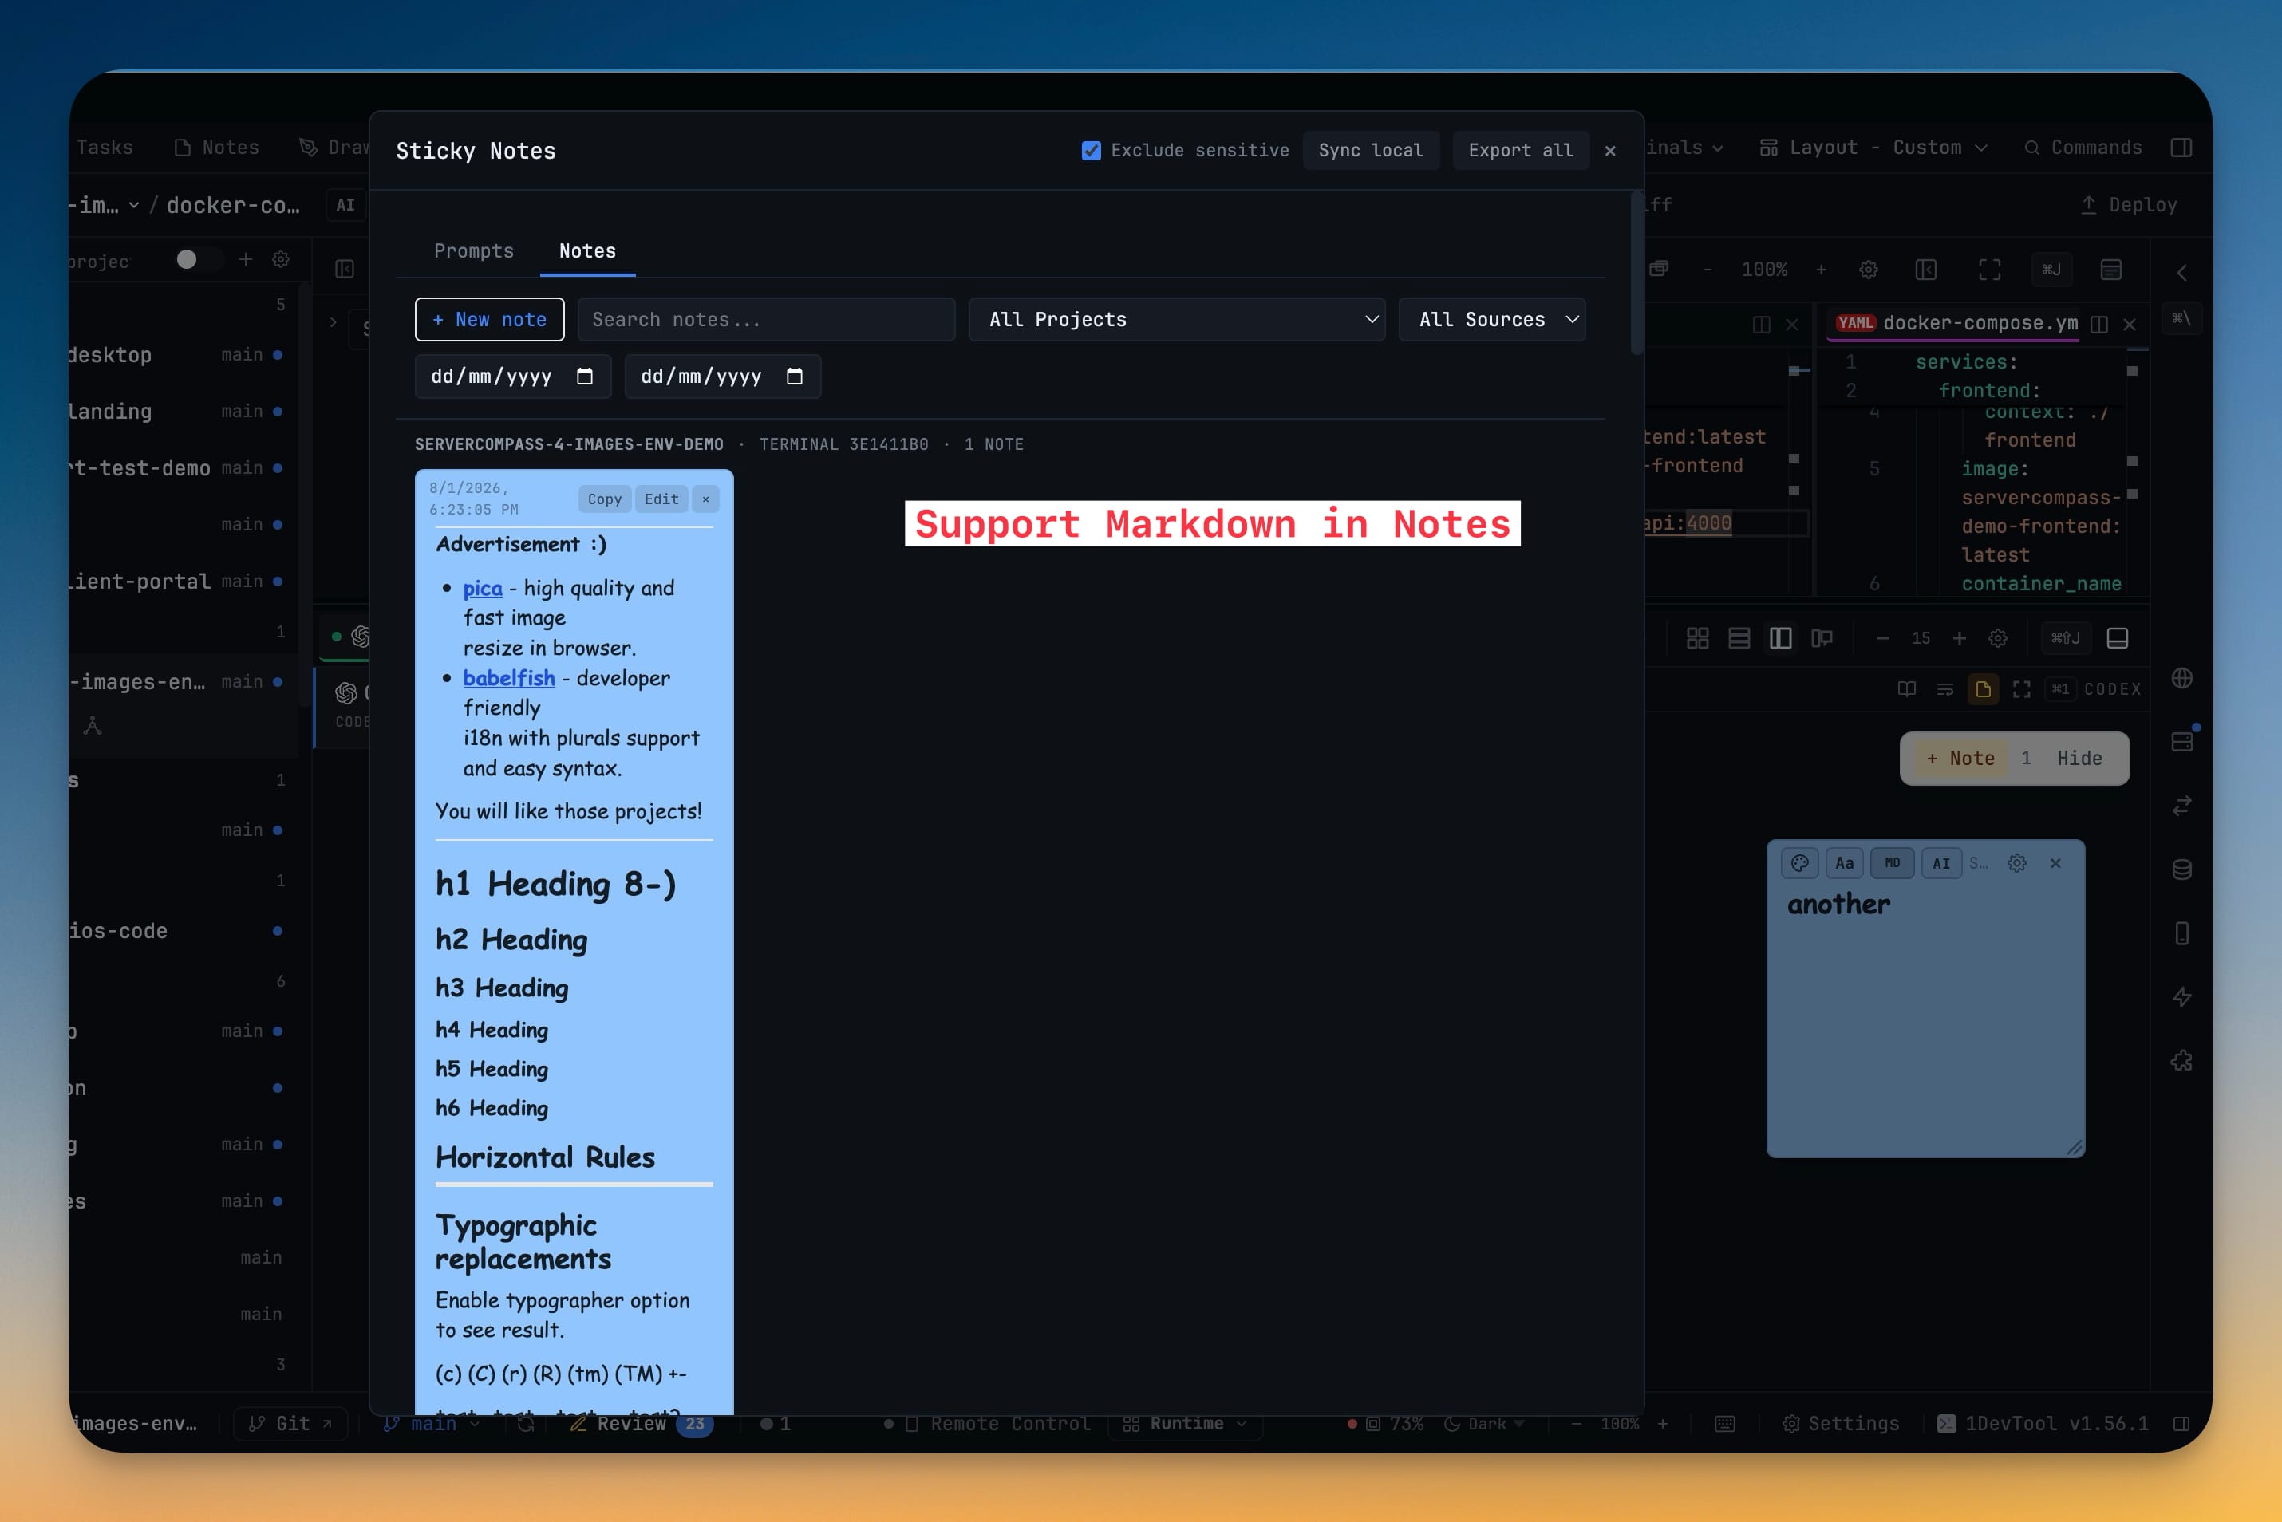
Task: Open the All Sources dropdown
Action: (1492, 319)
